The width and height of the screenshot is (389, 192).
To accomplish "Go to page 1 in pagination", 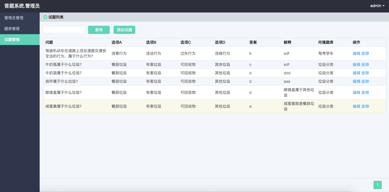I will coord(377,185).
